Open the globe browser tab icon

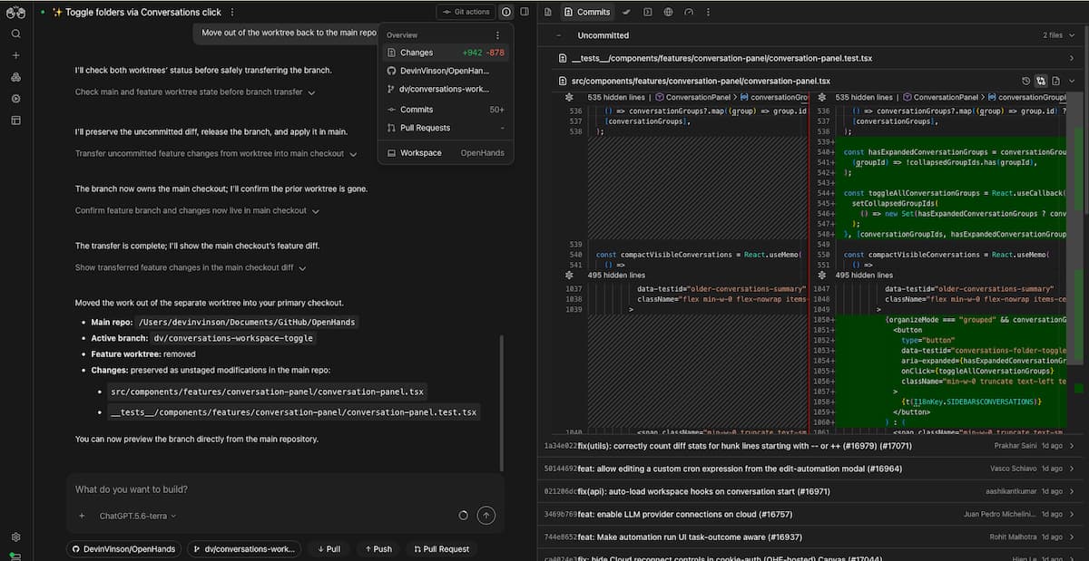click(x=668, y=12)
